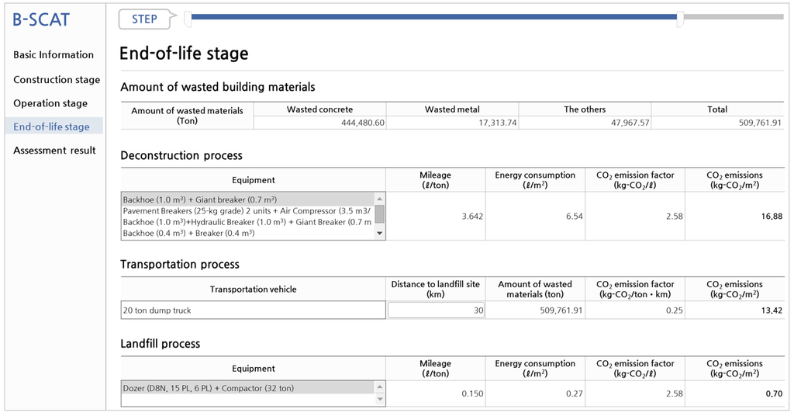Open the Basic Information page
Viewport: 794px width, 416px height.
click(54, 55)
